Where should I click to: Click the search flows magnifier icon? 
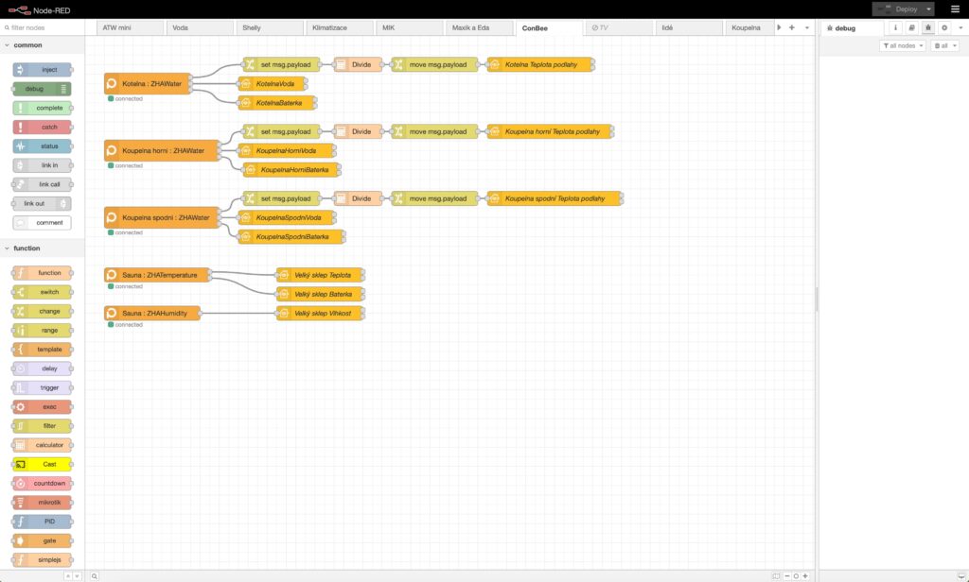95,575
